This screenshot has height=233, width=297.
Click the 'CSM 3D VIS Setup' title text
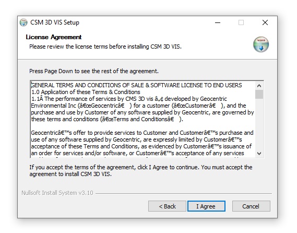click(55, 22)
